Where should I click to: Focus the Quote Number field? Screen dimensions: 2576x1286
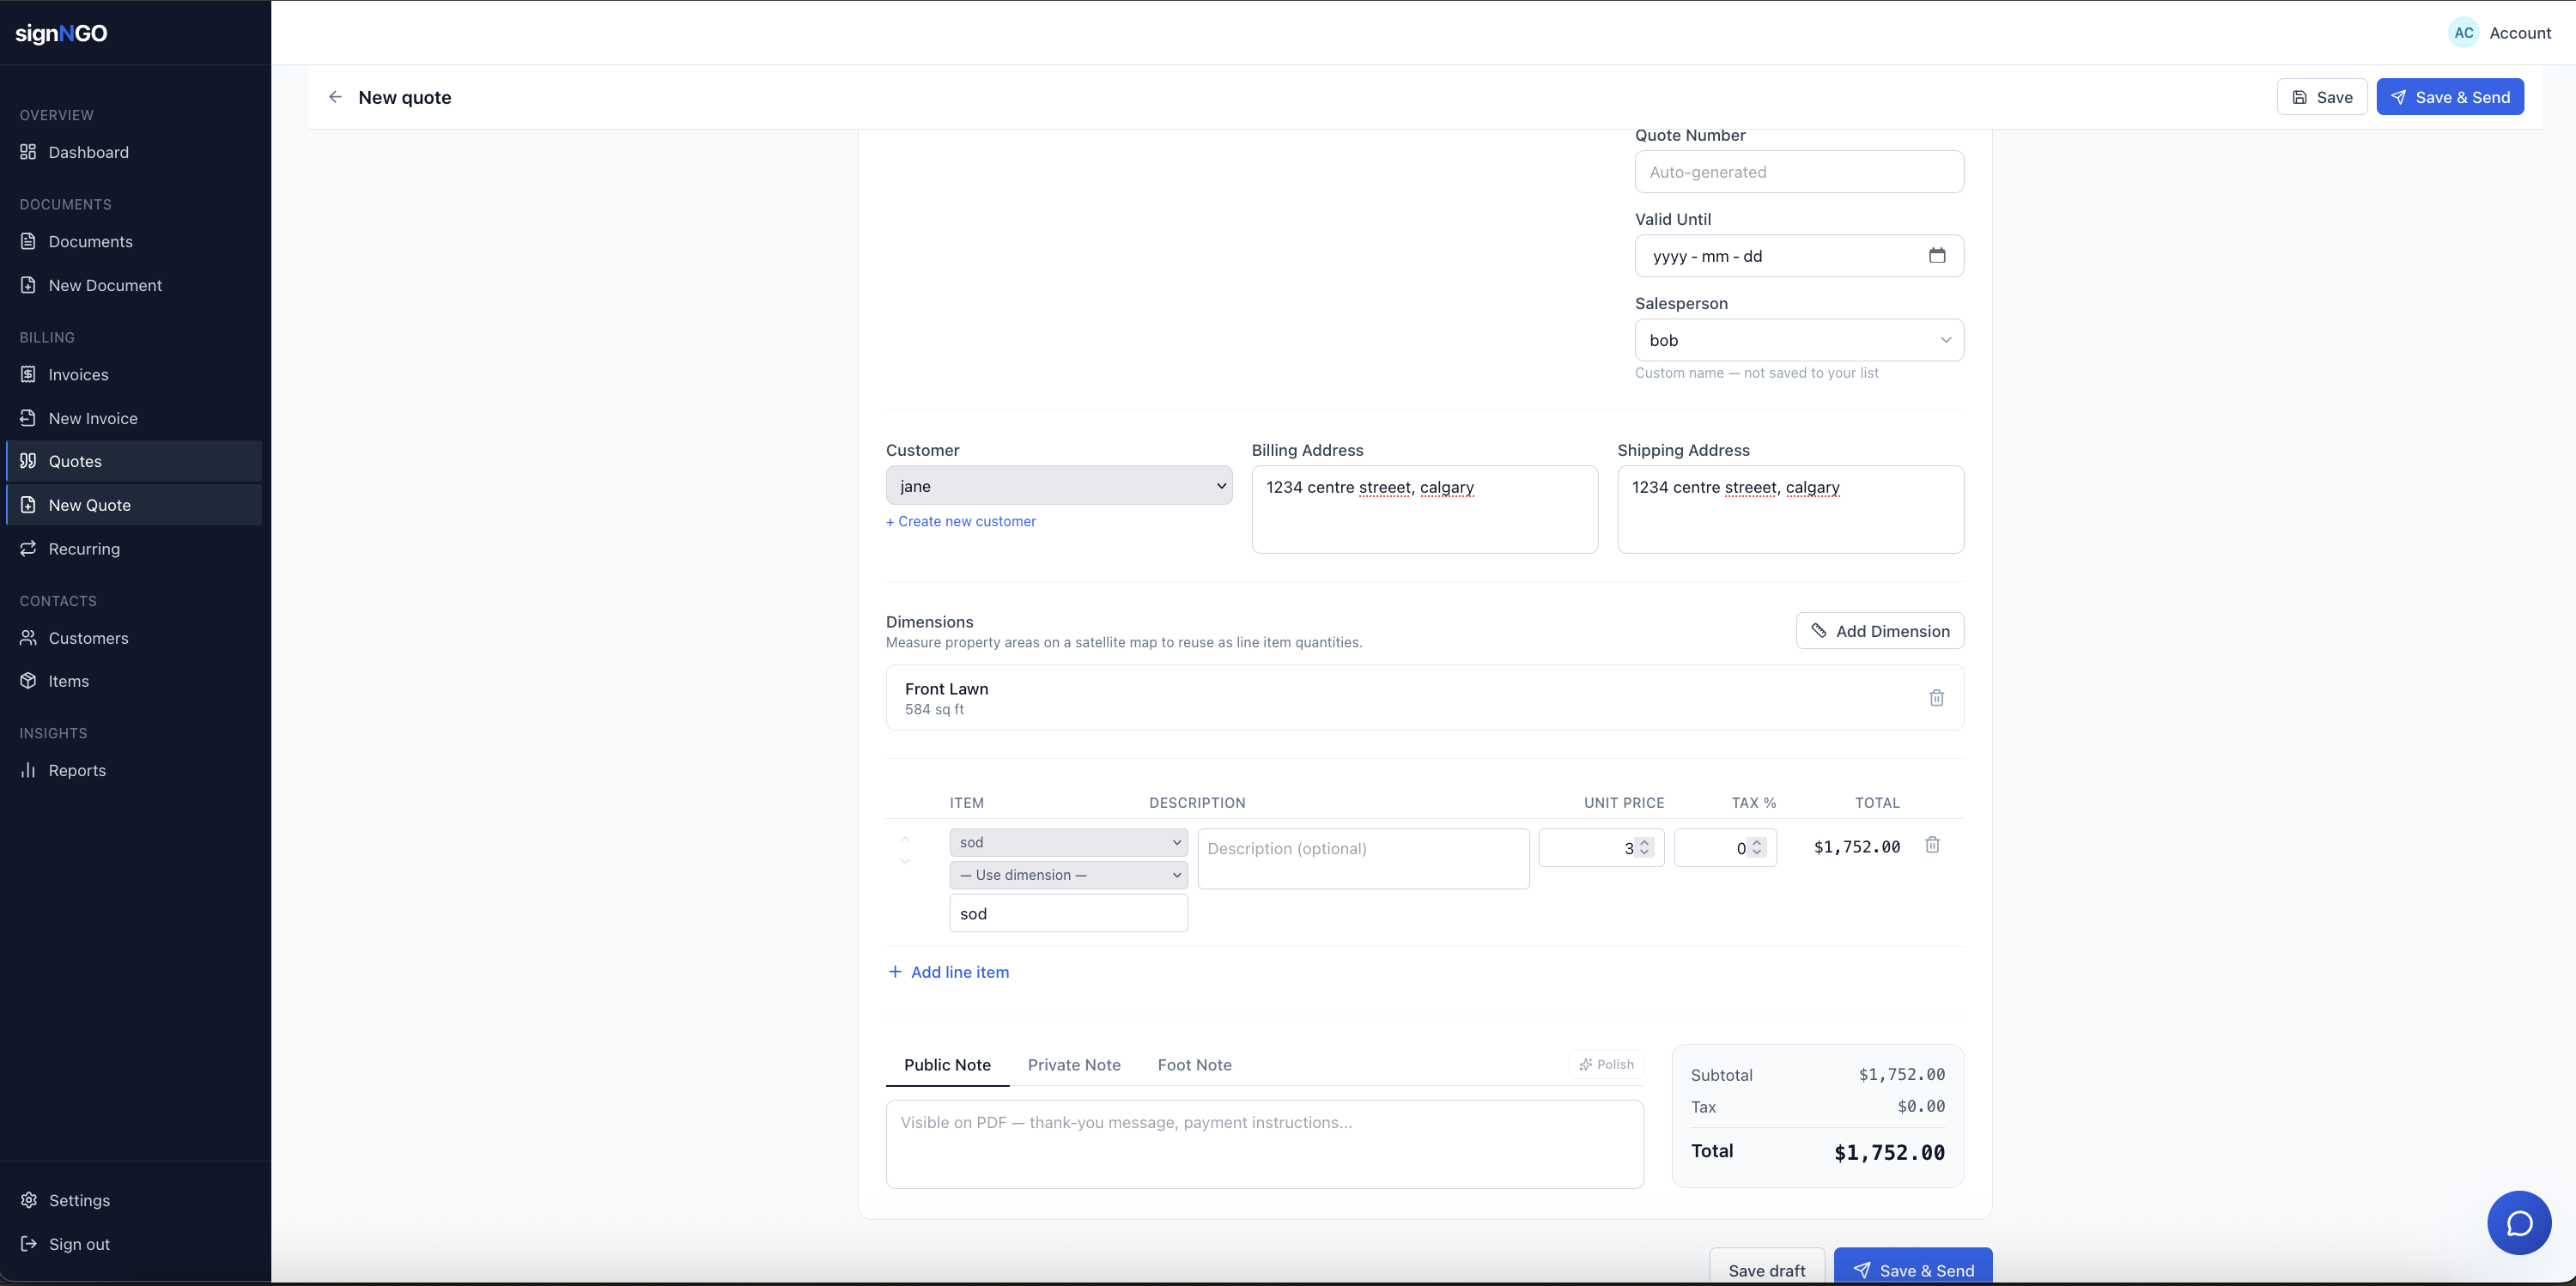pyautogui.click(x=1799, y=172)
